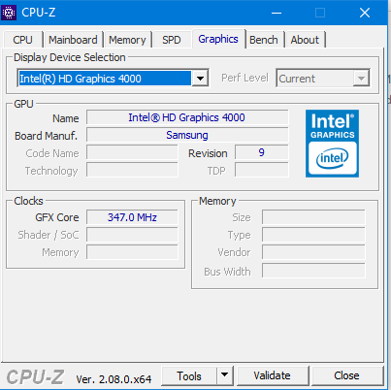Minimize the CPU-Z window
Image resolution: width=391 pixels, height=390 pixels.
pos(277,13)
